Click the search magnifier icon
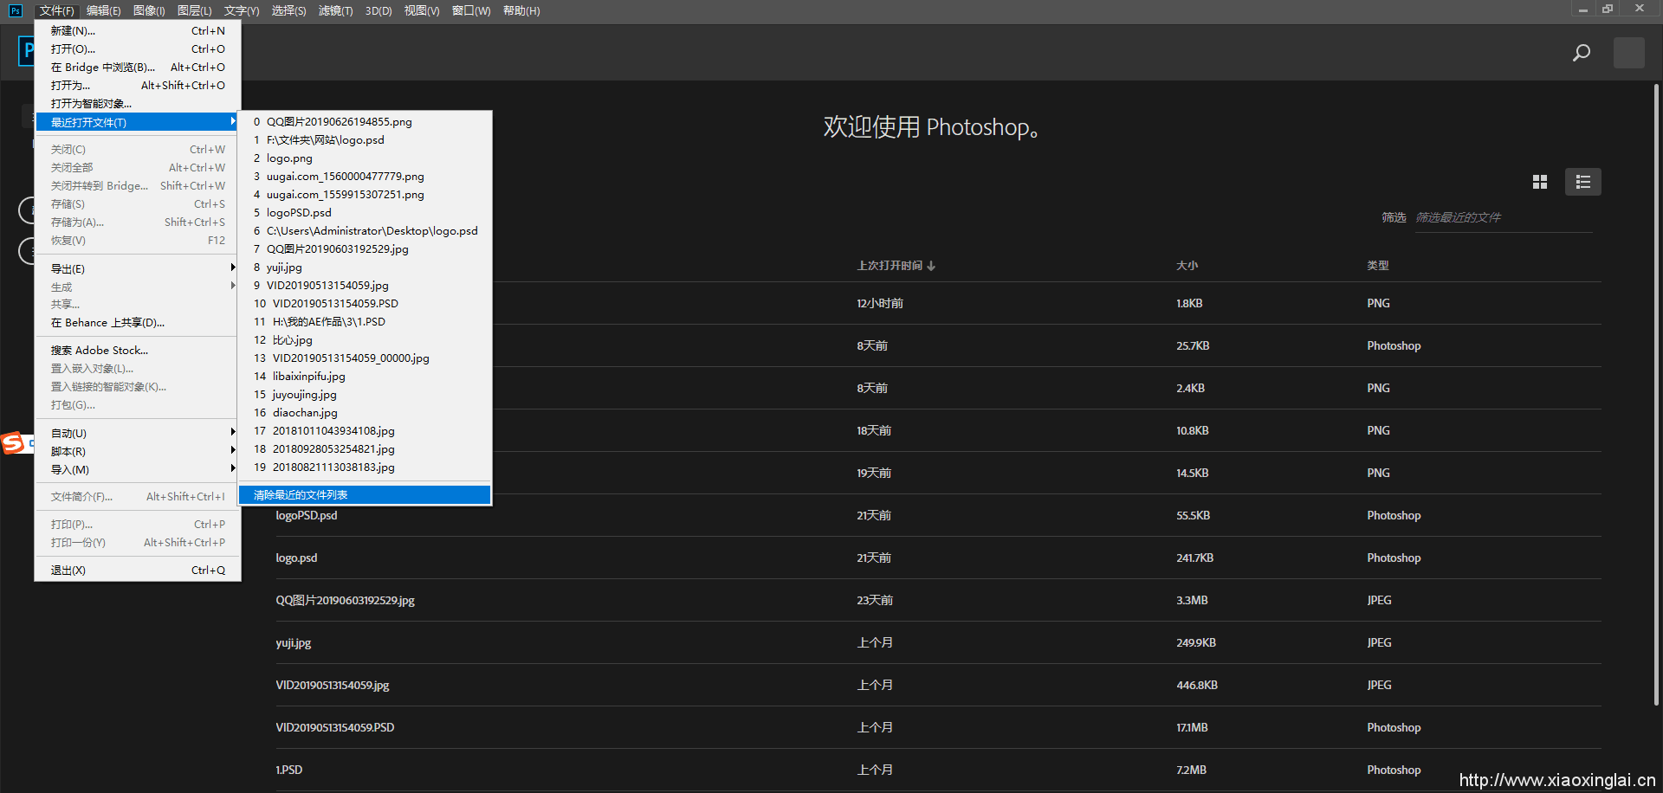Screen dimensions: 1663x793 tap(1581, 53)
